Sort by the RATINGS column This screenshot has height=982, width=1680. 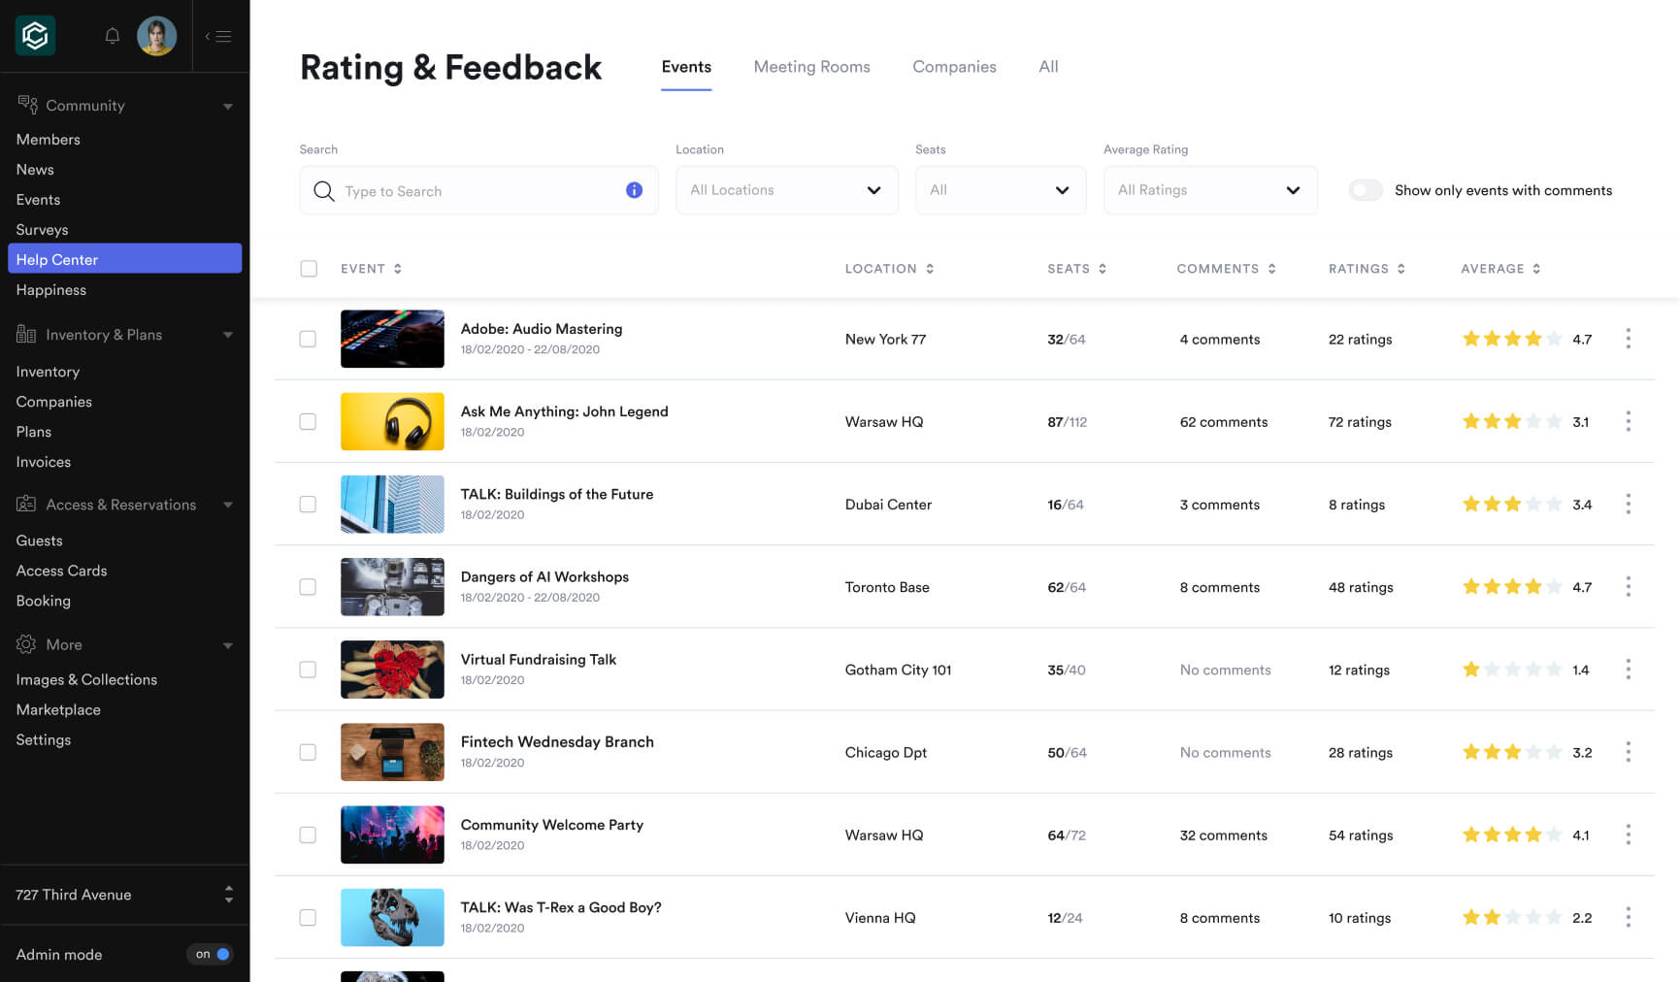[x=1367, y=269]
